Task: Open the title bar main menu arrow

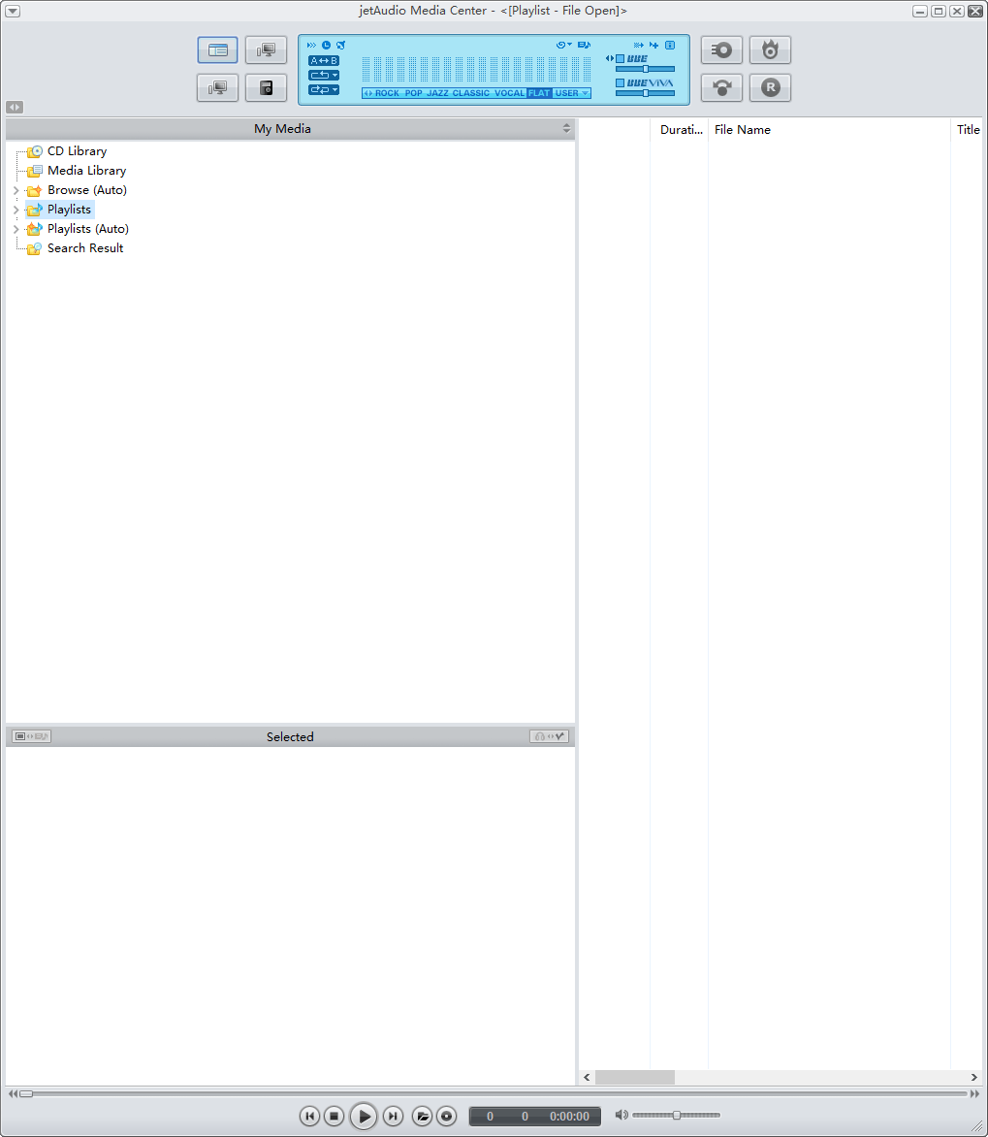Action: point(13,11)
